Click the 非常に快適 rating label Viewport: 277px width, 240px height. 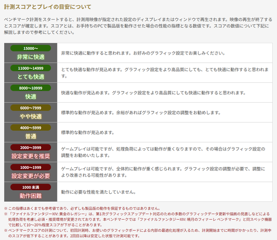pyautogui.click(x=31, y=57)
